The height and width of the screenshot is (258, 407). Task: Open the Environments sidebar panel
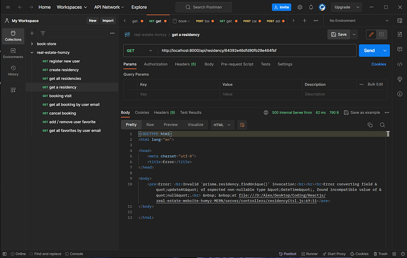12,53
